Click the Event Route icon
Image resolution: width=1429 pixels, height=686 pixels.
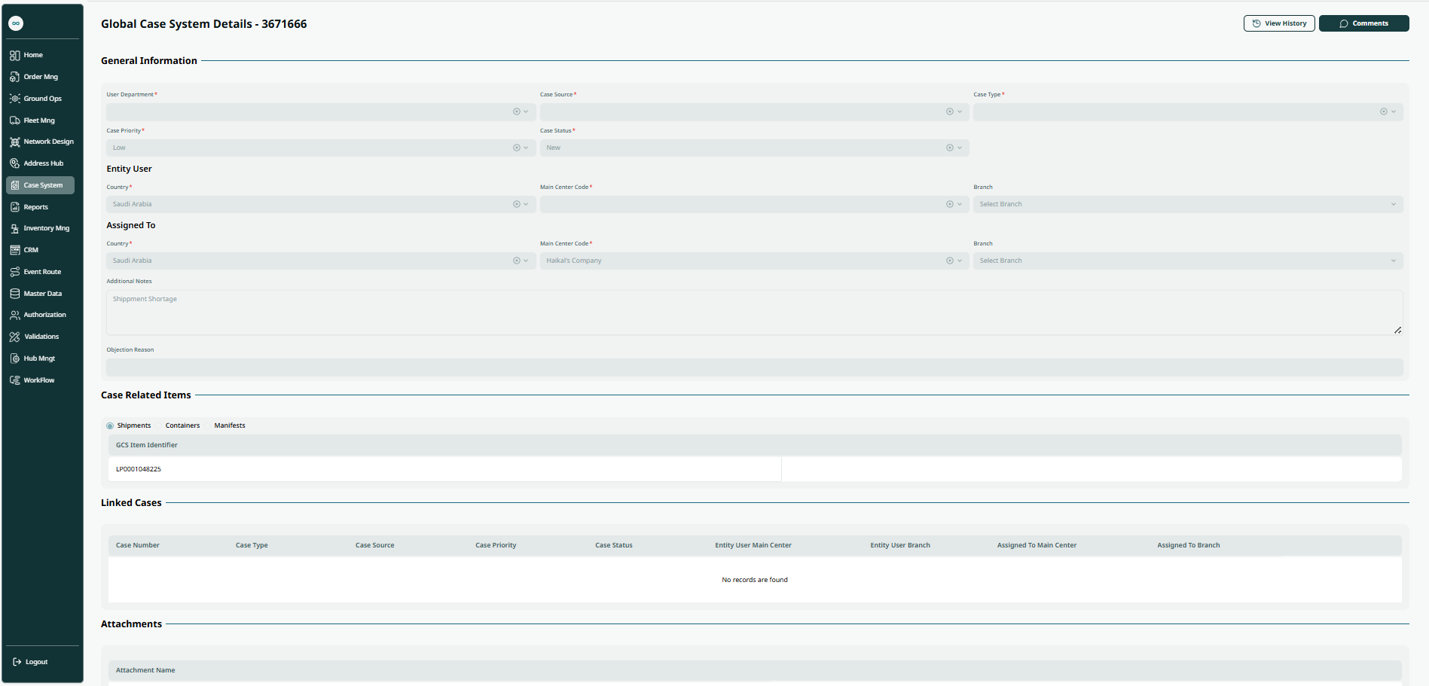[14, 272]
